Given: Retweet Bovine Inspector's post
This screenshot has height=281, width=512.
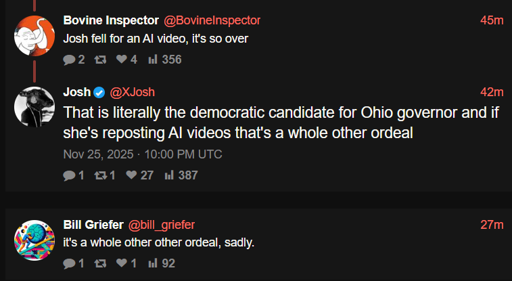Looking at the screenshot, I should (100, 60).
